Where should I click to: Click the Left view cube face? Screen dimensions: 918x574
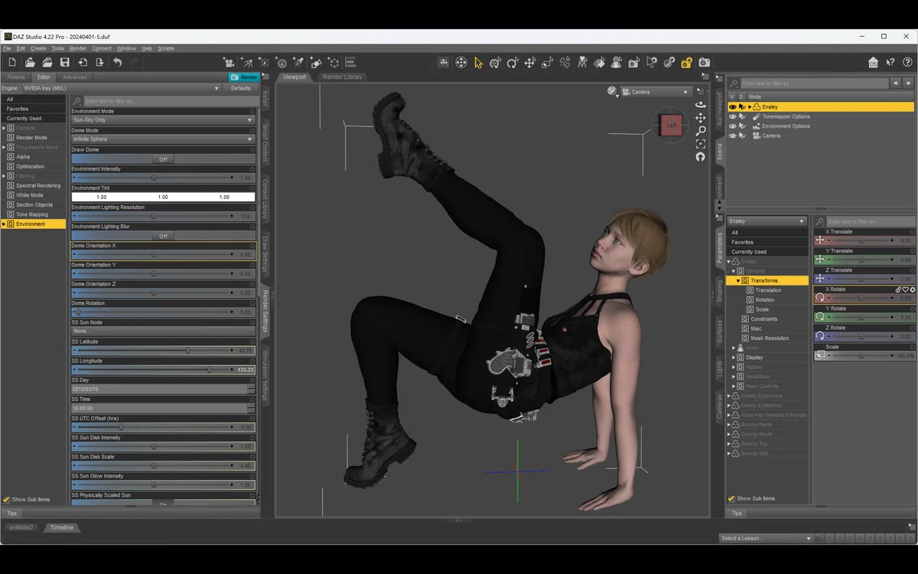pyautogui.click(x=672, y=126)
